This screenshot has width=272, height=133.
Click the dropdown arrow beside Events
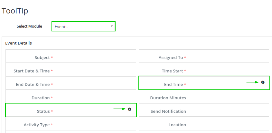(x=112, y=26)
